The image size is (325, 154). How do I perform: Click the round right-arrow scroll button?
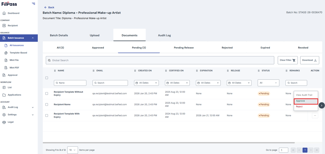(x=321, y=105)
